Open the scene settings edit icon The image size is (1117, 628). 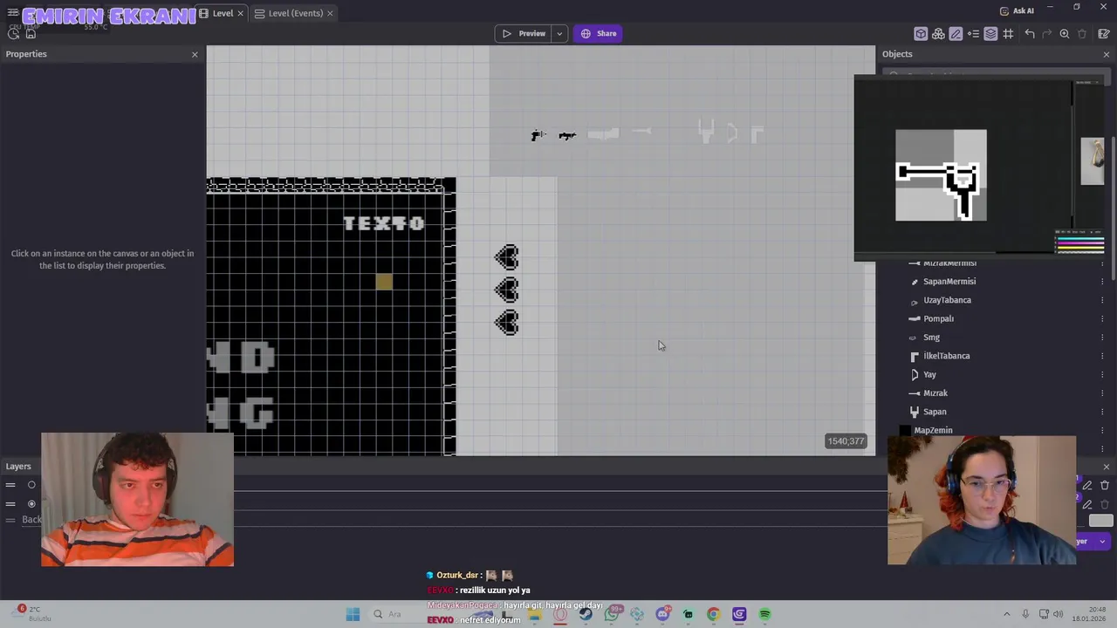(1104, 33)
